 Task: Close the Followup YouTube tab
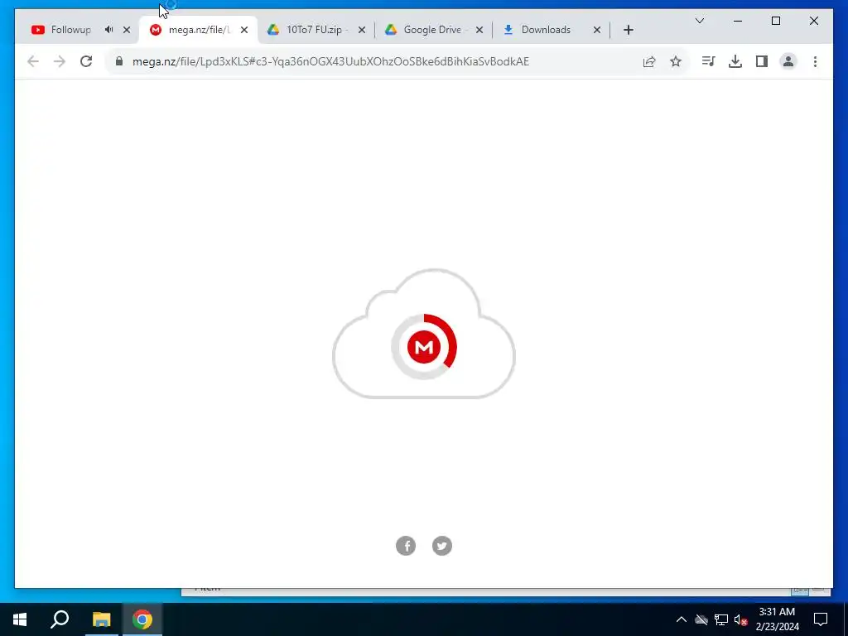pos(127,30)
